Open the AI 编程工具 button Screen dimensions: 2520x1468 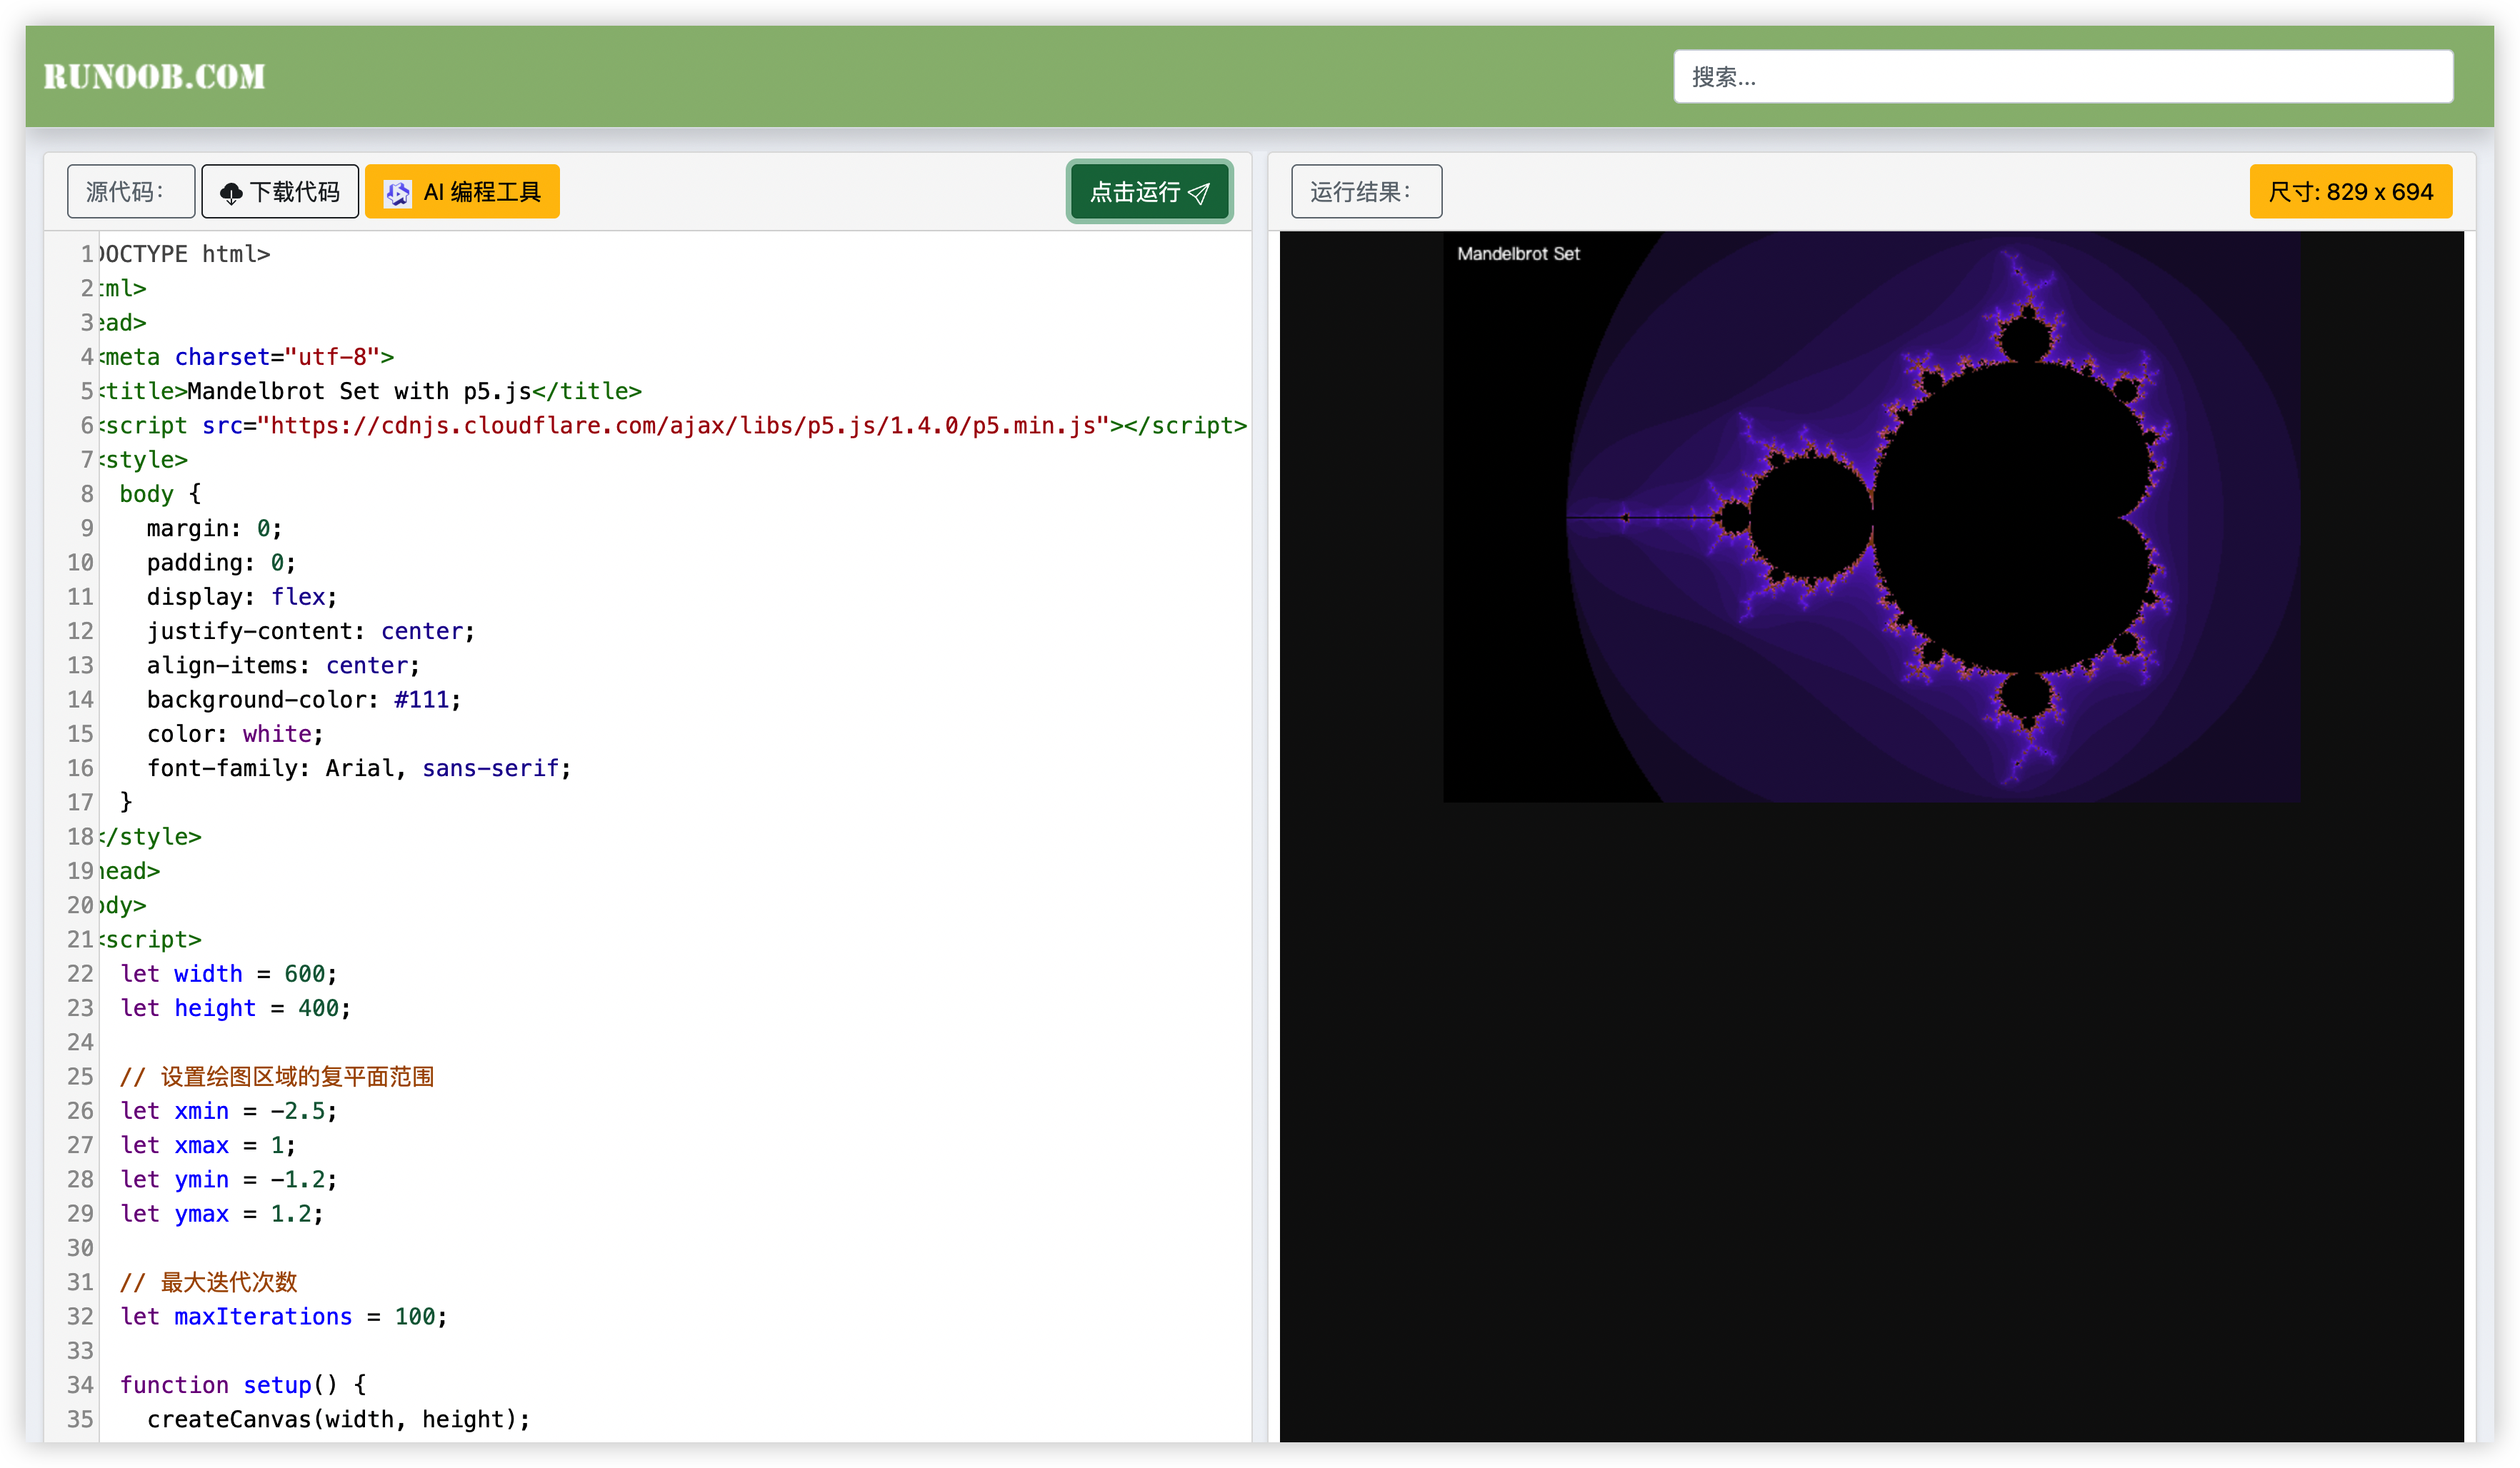(462, 192)
